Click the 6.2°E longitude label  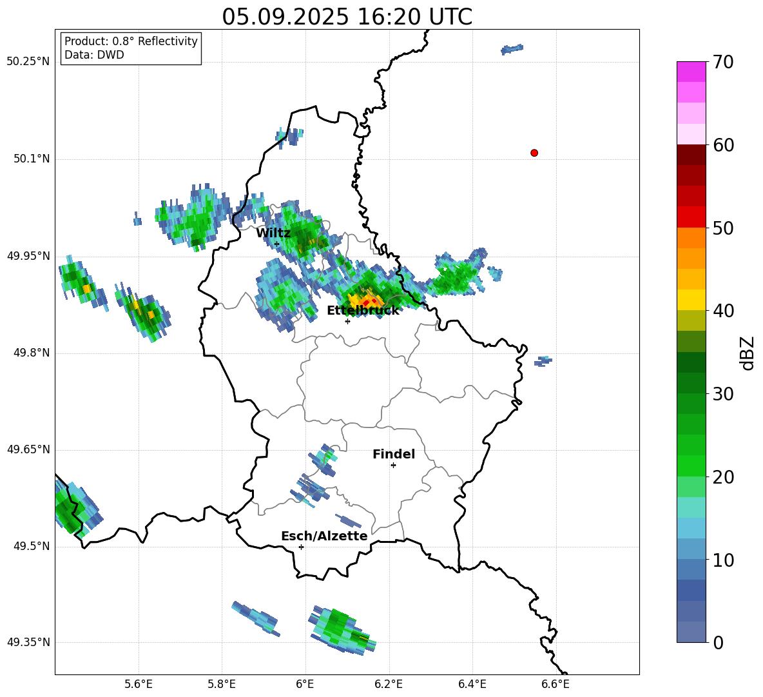tap(389, 684)
